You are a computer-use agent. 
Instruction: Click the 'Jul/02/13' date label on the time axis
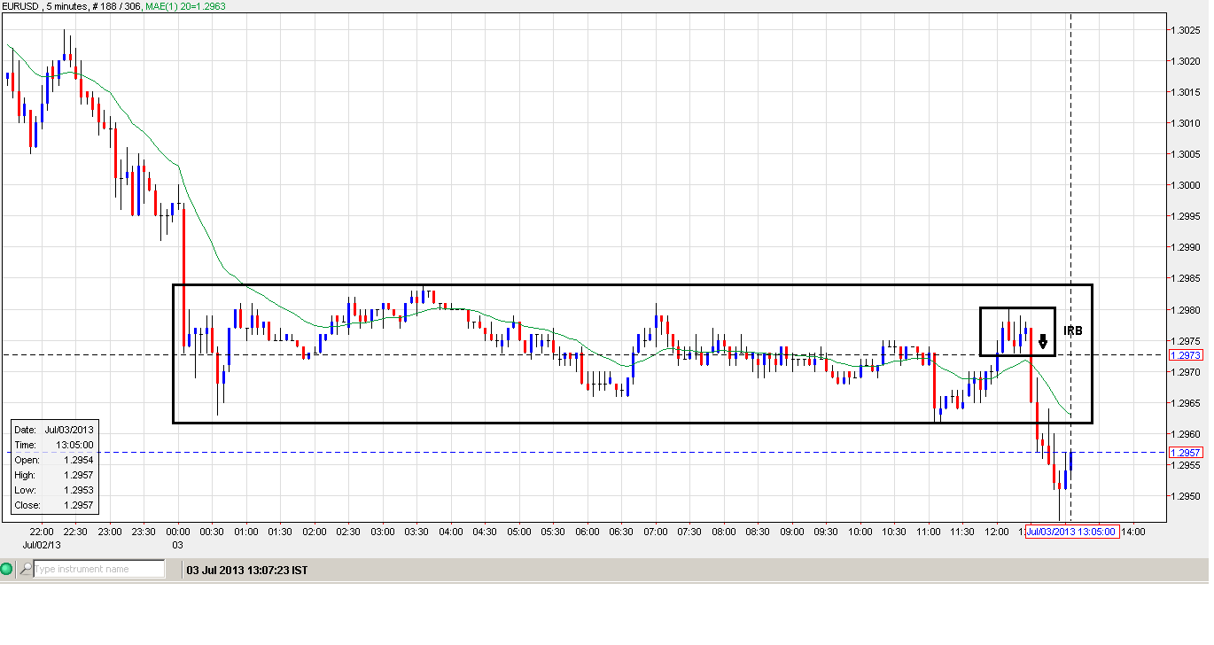click(x=42, y=544)
